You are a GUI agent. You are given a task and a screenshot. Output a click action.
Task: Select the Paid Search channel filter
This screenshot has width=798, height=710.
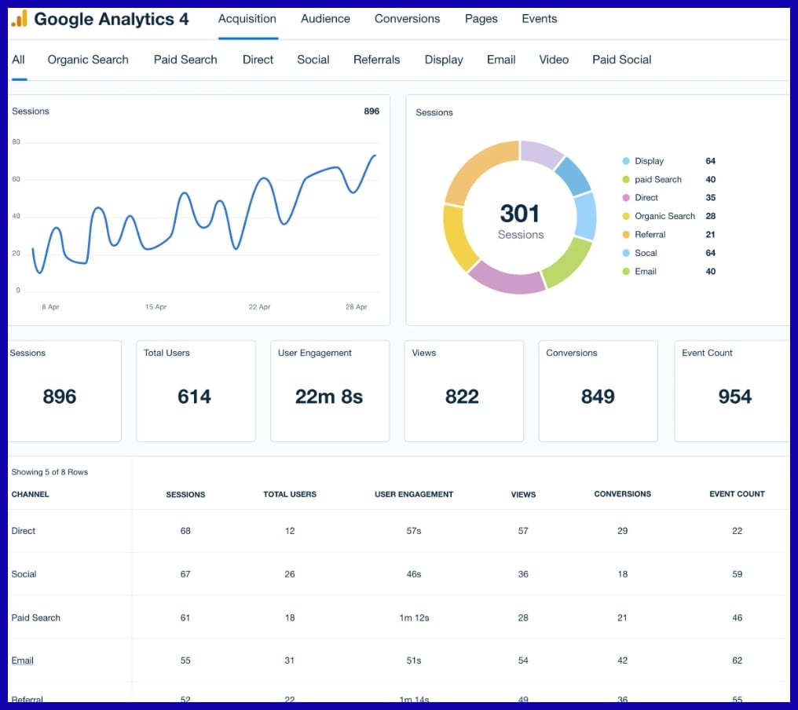point(185,60)
